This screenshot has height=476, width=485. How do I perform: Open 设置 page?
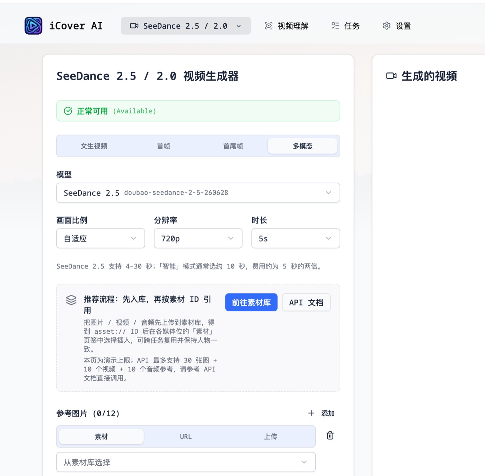click(397, 26)
